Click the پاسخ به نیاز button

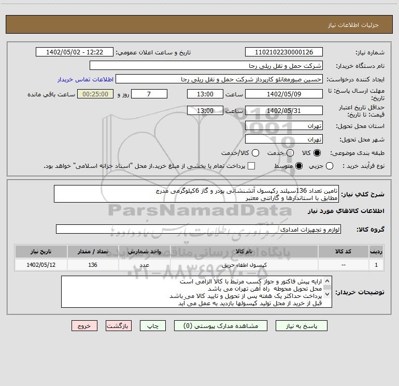pos(302,326)
